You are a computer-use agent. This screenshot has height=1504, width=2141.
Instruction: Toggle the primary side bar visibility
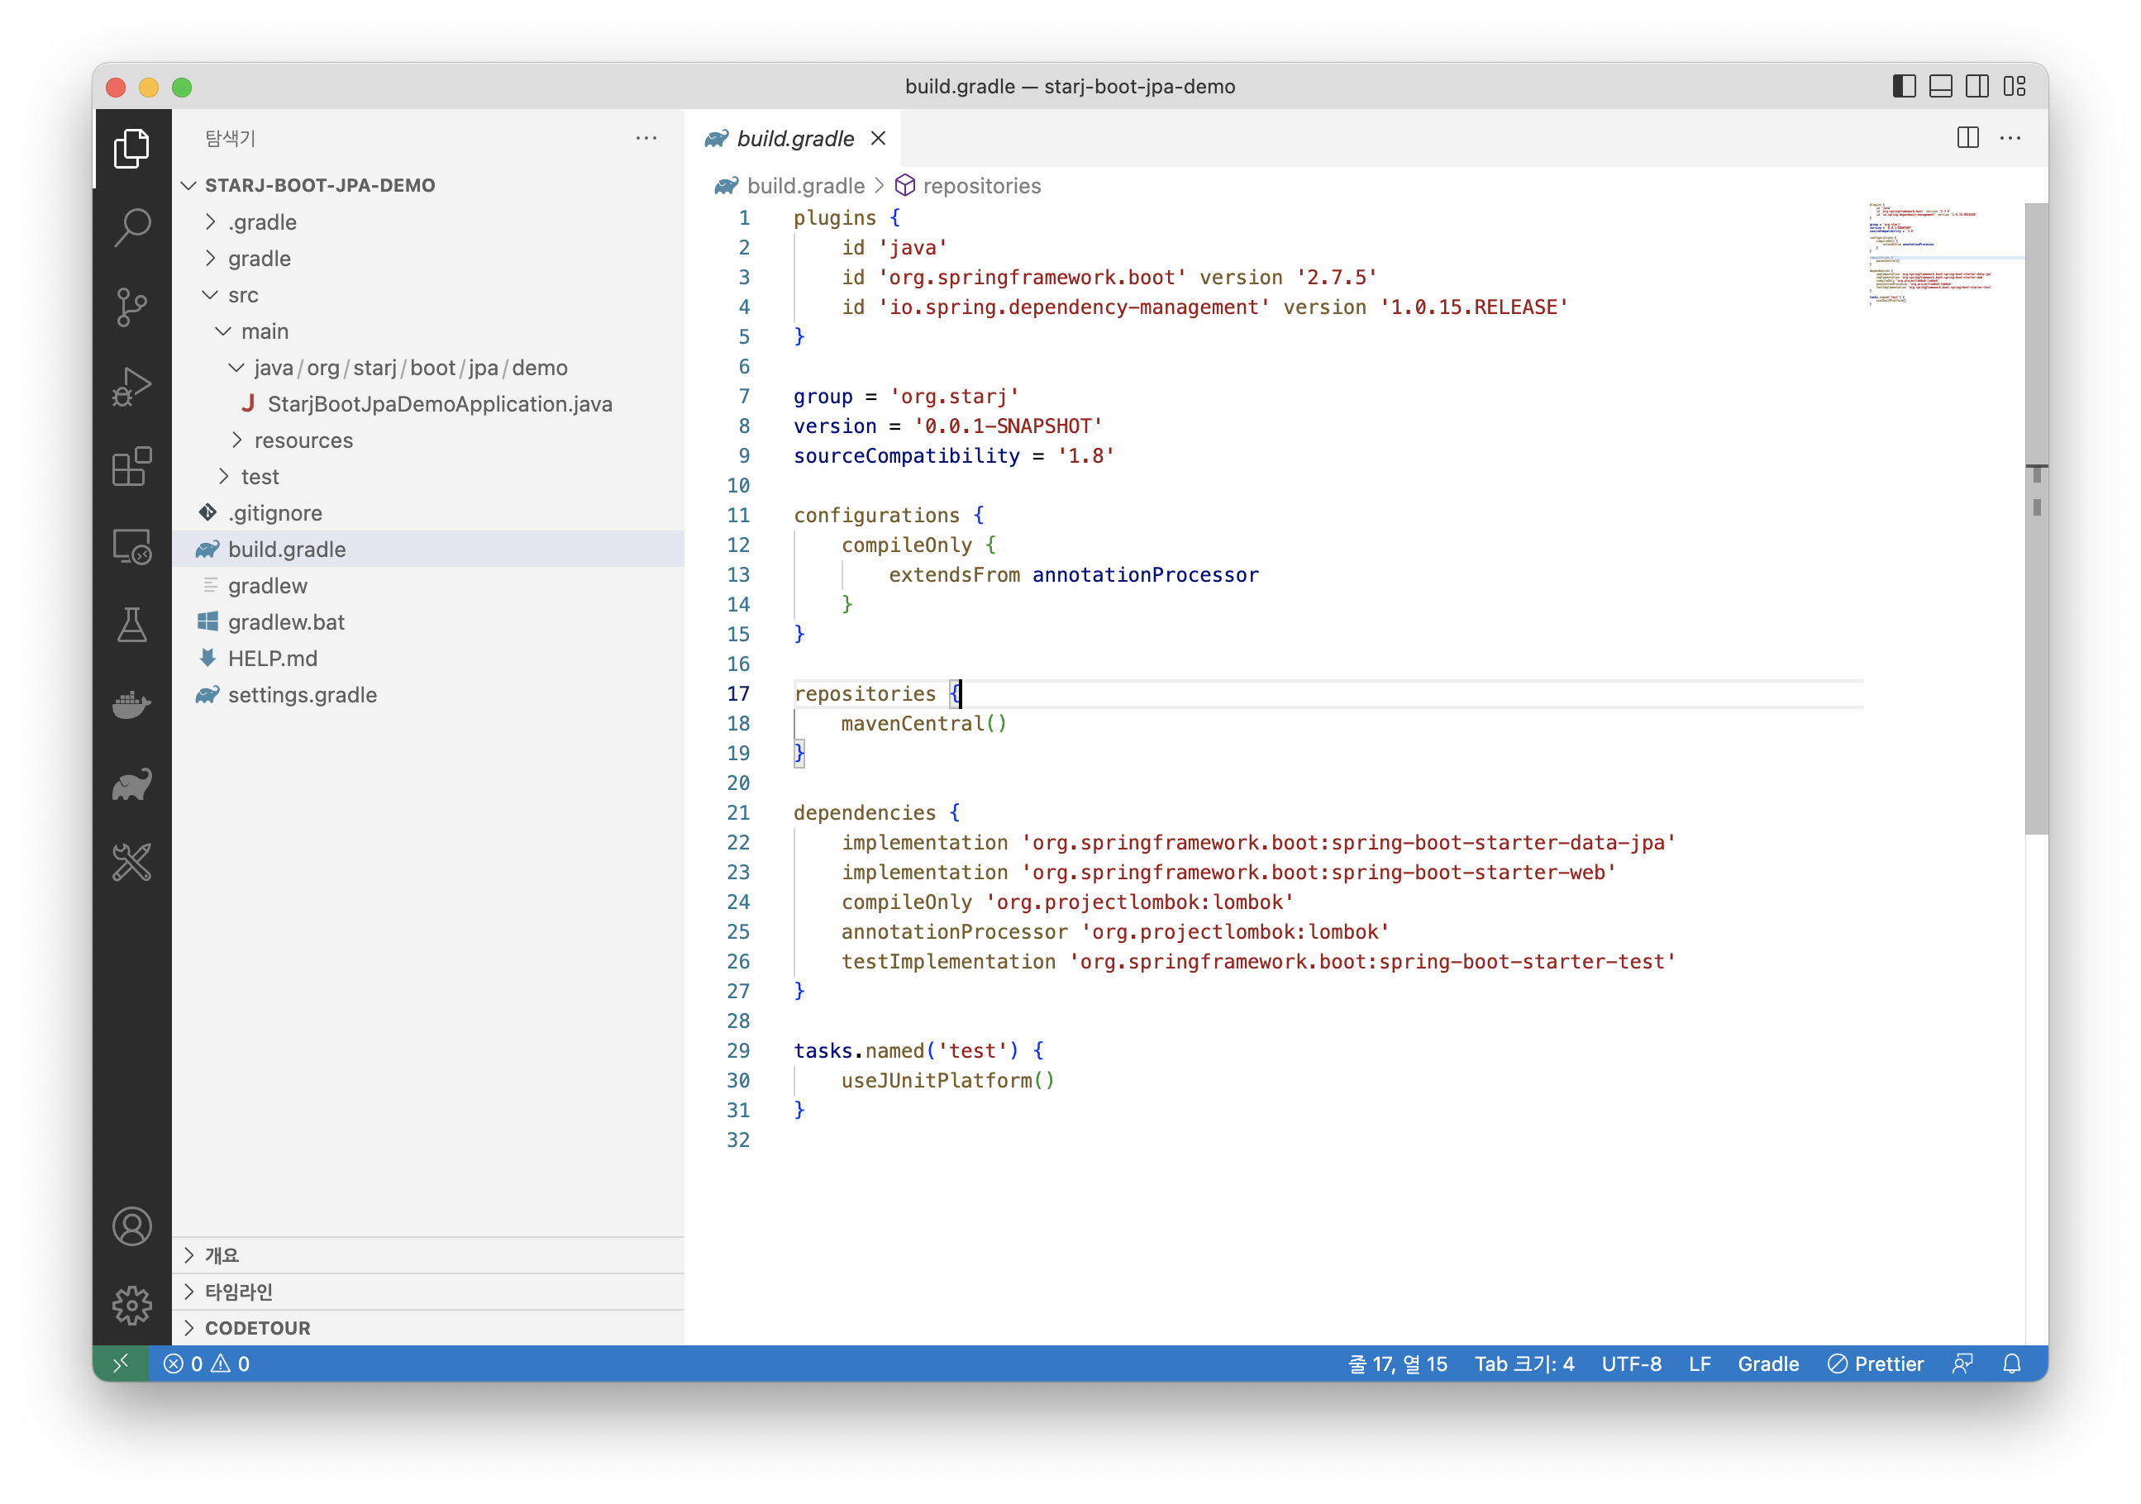(x=1904, y=86)
